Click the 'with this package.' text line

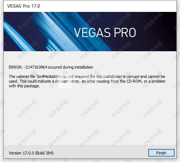coord(24,86)
